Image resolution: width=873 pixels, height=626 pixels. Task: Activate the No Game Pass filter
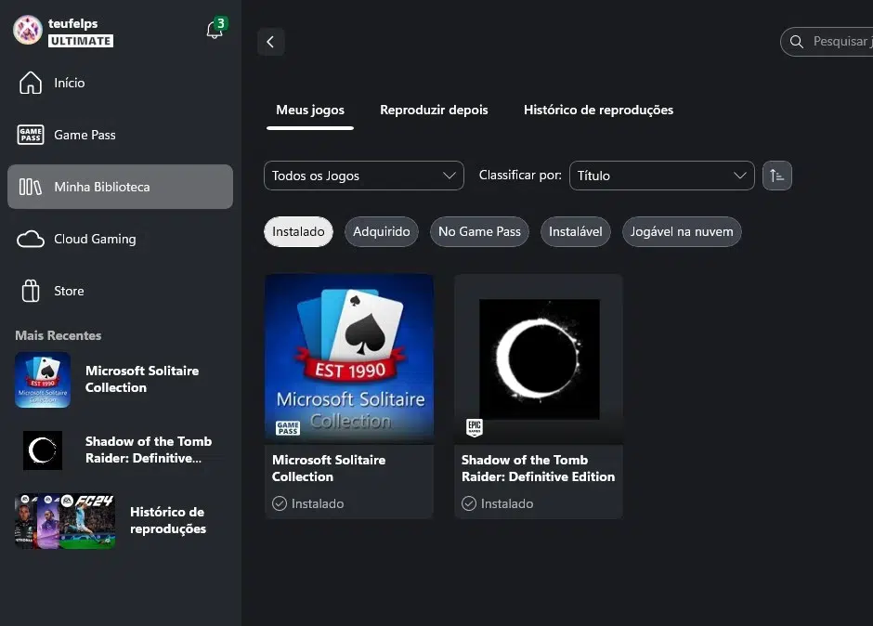(479, 231)
